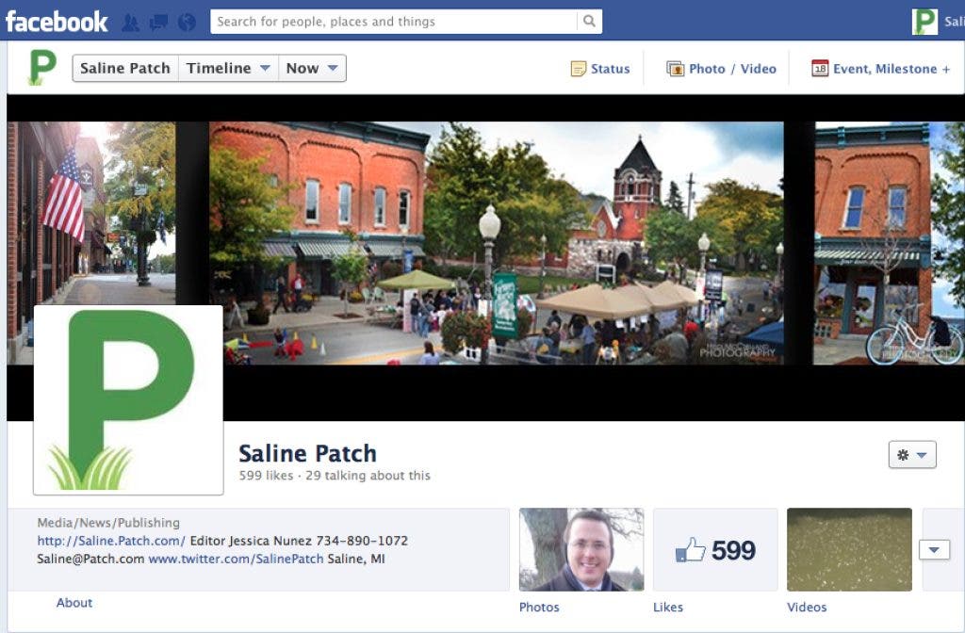Open the About link
Viewport: 965px width, 633px height.
pos(74,603)
